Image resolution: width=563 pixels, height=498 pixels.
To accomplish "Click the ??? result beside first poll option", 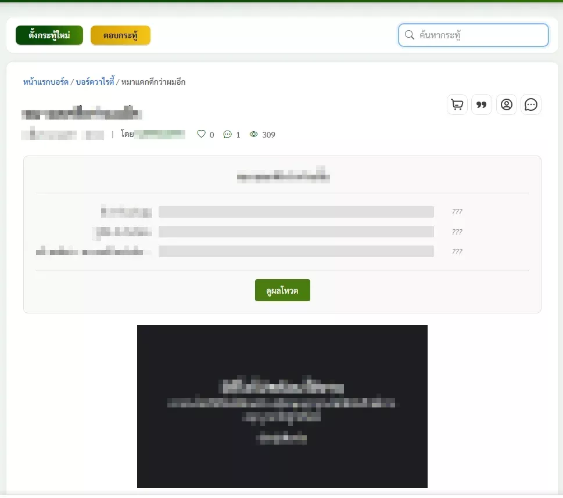I will (x=457, y=212).
